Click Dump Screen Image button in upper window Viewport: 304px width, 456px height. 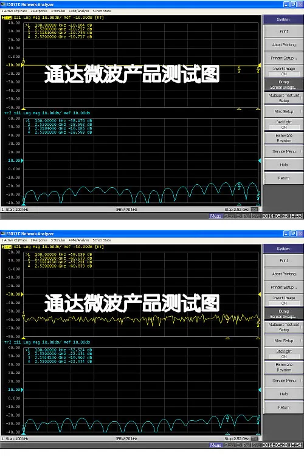pos(284,85)
